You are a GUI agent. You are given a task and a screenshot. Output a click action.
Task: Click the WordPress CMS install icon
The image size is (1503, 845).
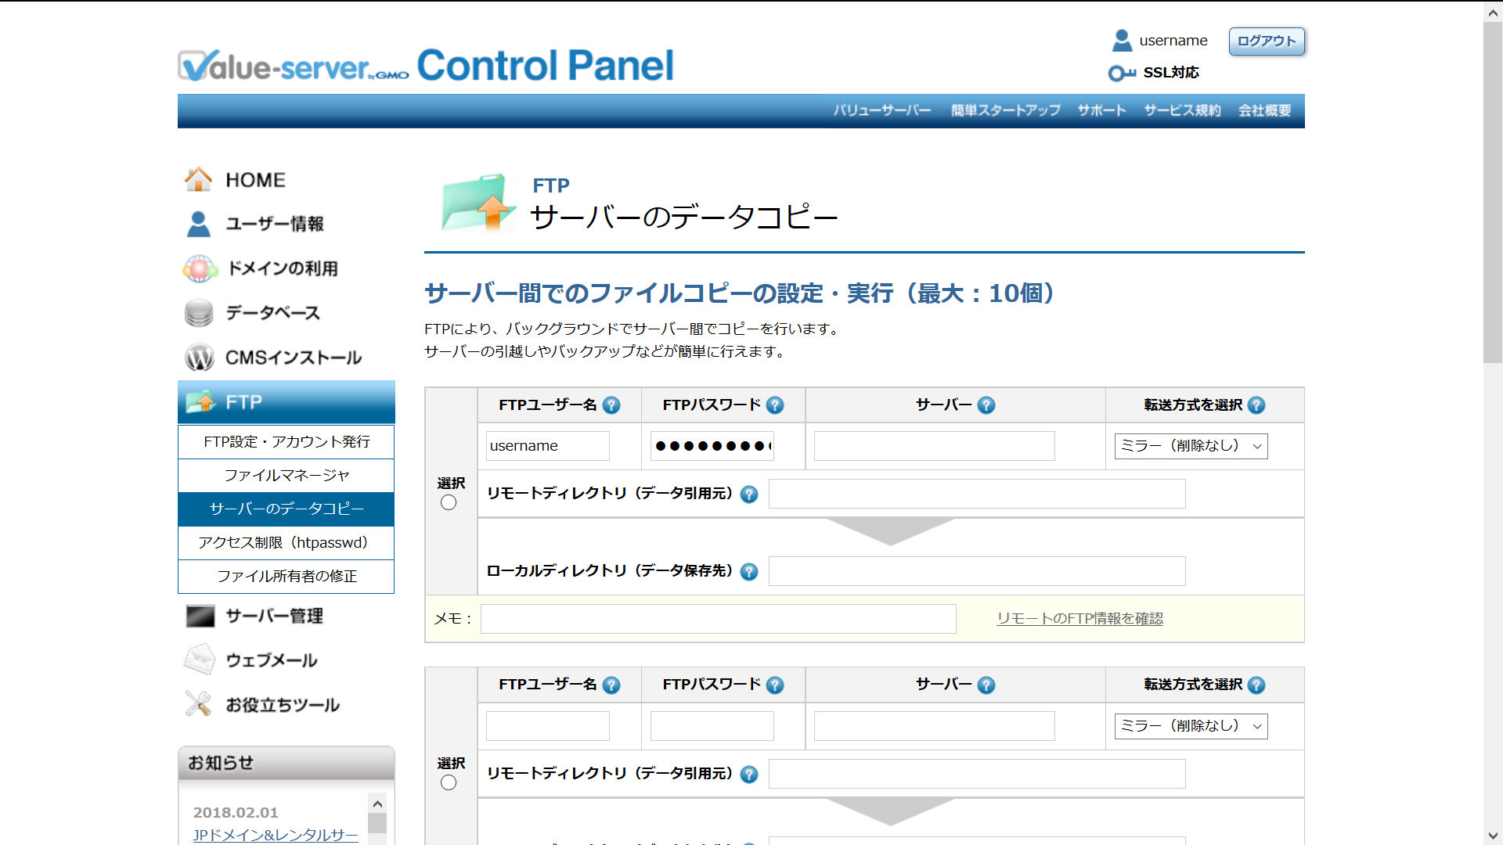[199, 358]
